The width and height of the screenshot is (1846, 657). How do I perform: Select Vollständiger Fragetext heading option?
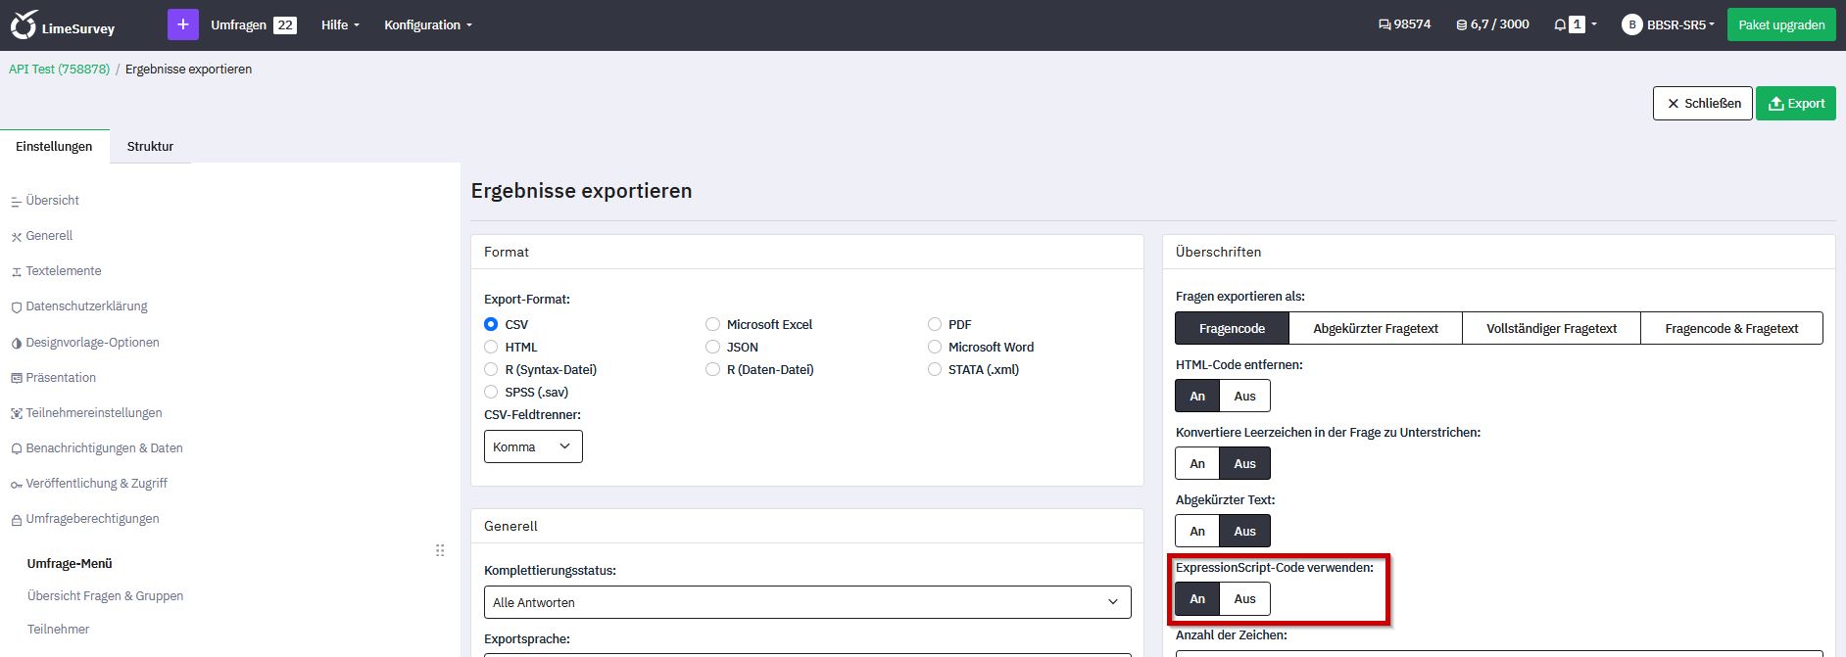pyautogui.click(x=1550, y=329)
